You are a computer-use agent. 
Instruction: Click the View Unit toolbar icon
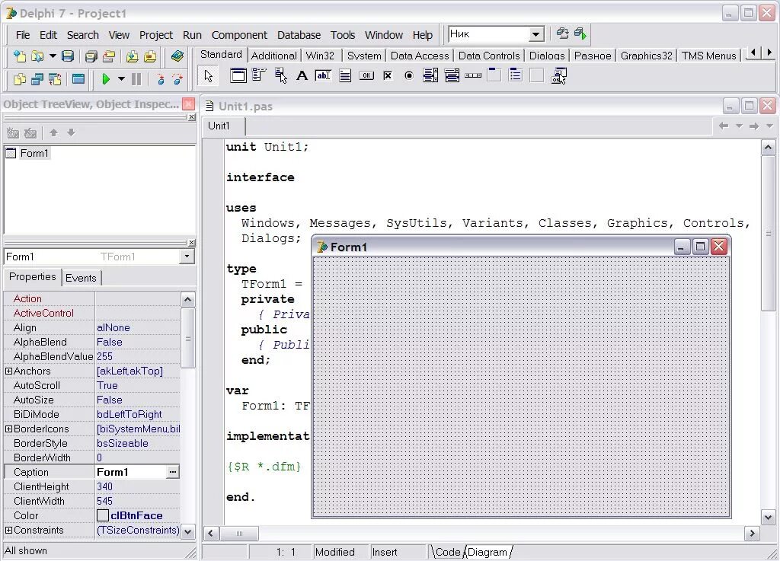point(19,79)
